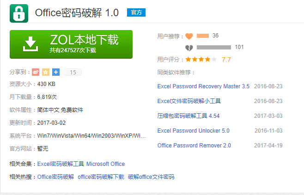Click the broken heart dislike icon
The height and width of the screenshot is (195, 304).
189,48
